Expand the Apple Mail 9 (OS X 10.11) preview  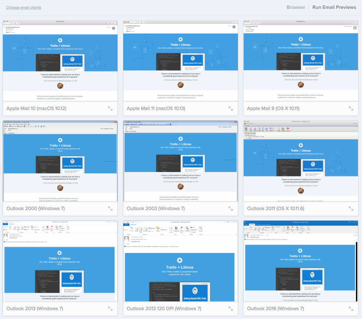coord(351,109)
